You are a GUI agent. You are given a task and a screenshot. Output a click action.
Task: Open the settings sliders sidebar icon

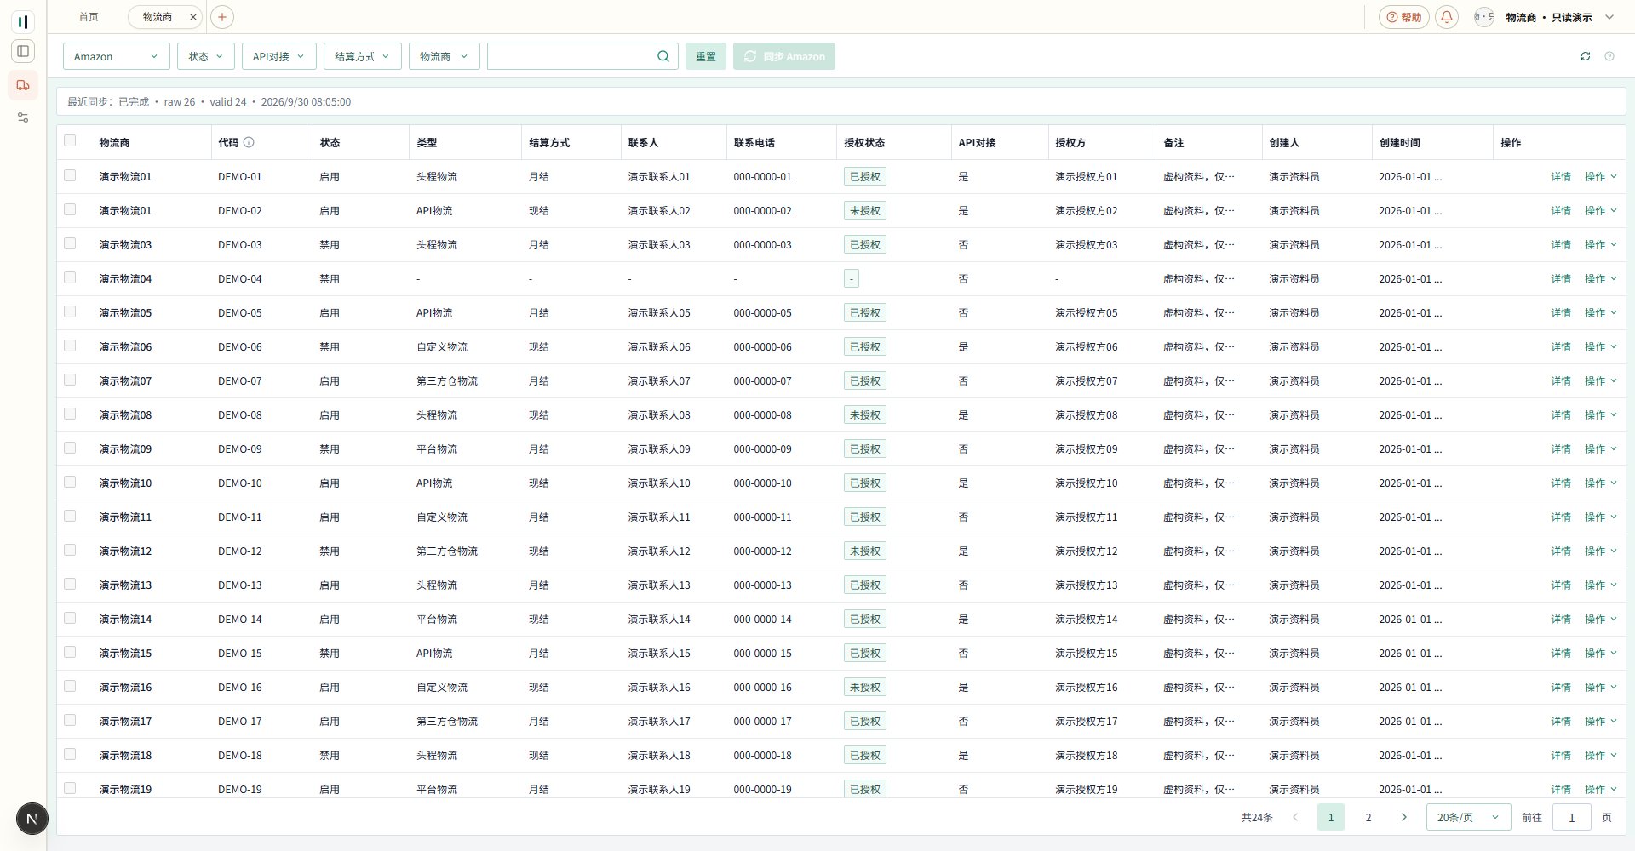click(23, 117)
